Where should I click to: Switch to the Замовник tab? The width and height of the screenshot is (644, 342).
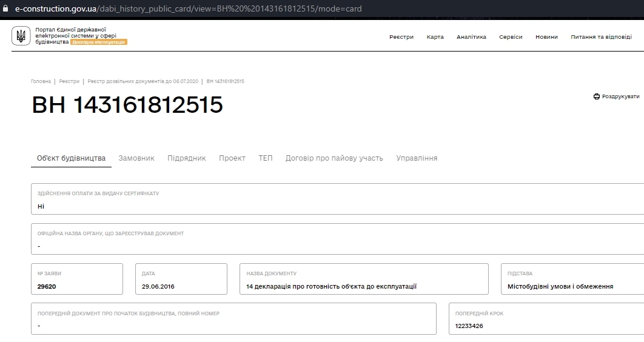point(136,158)
